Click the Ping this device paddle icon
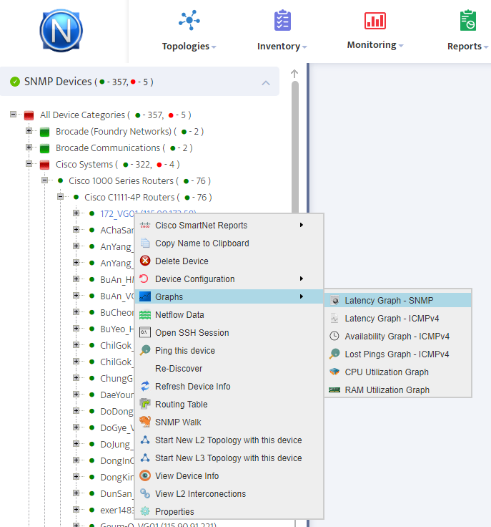 [x=145, y=350]
